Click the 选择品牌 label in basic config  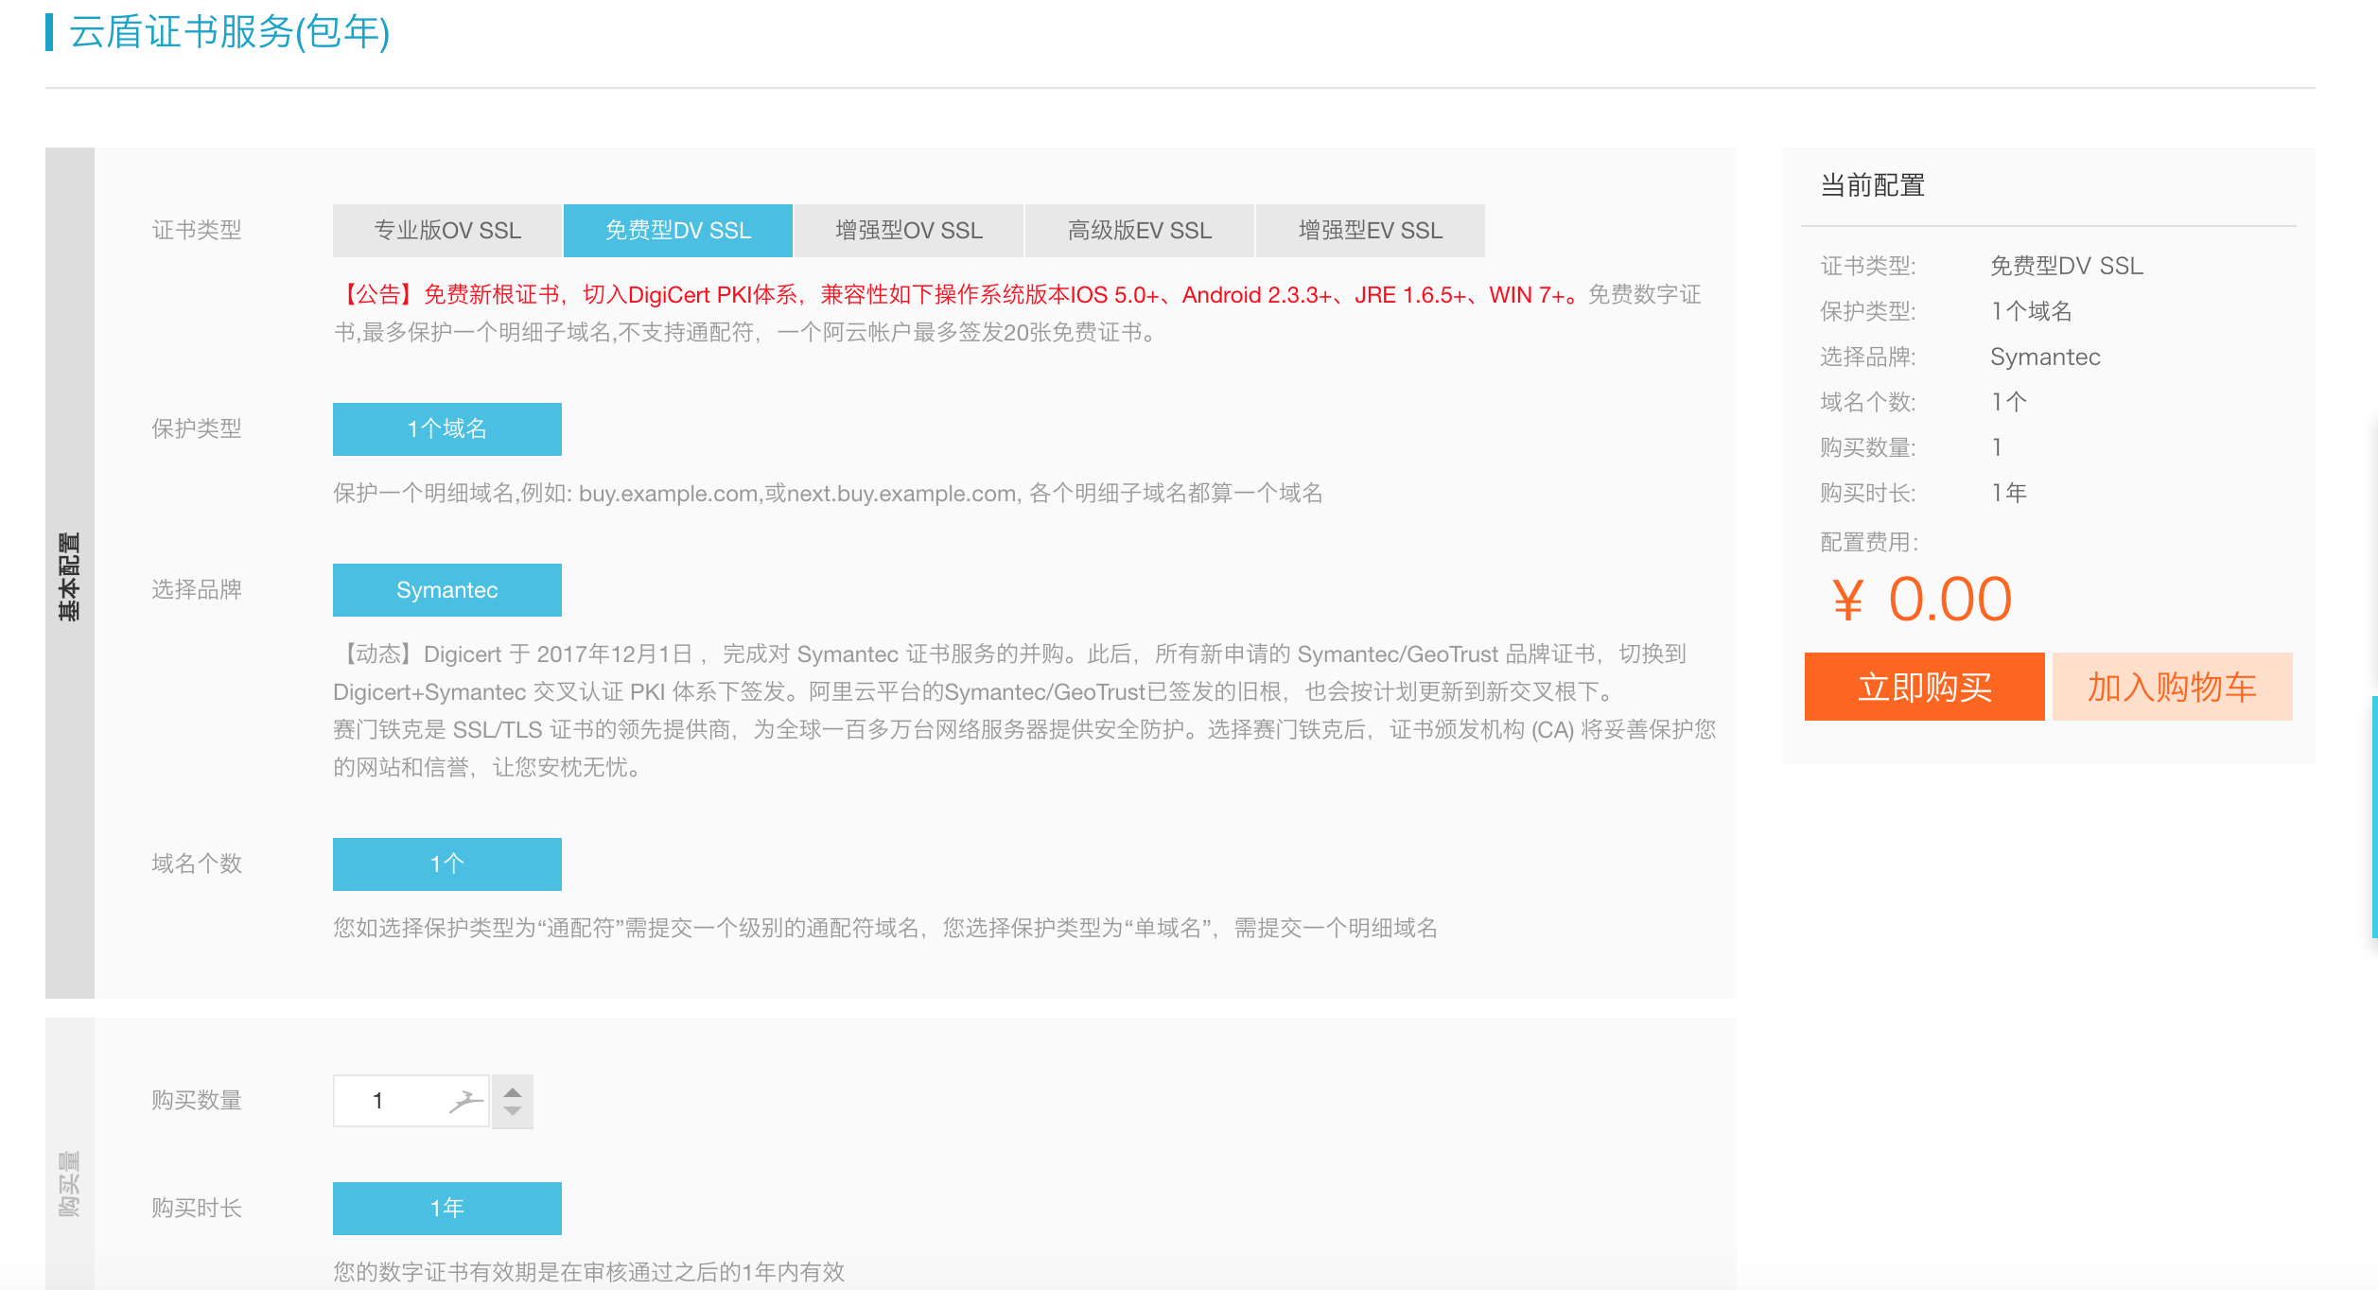(x=197, y=590)
